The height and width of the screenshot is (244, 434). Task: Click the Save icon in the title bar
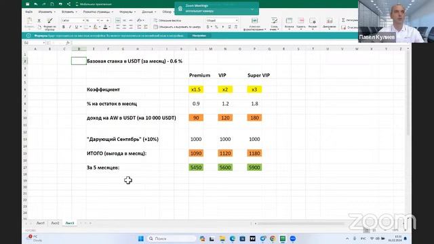coord(27,4)
